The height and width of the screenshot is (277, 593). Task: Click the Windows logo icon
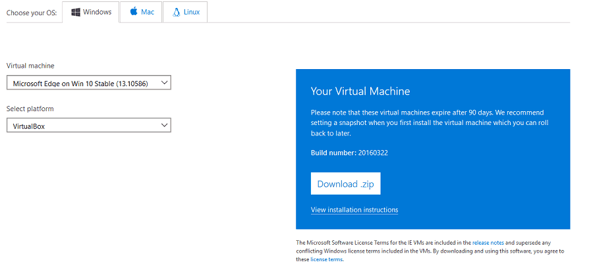[x=76, y=12]
